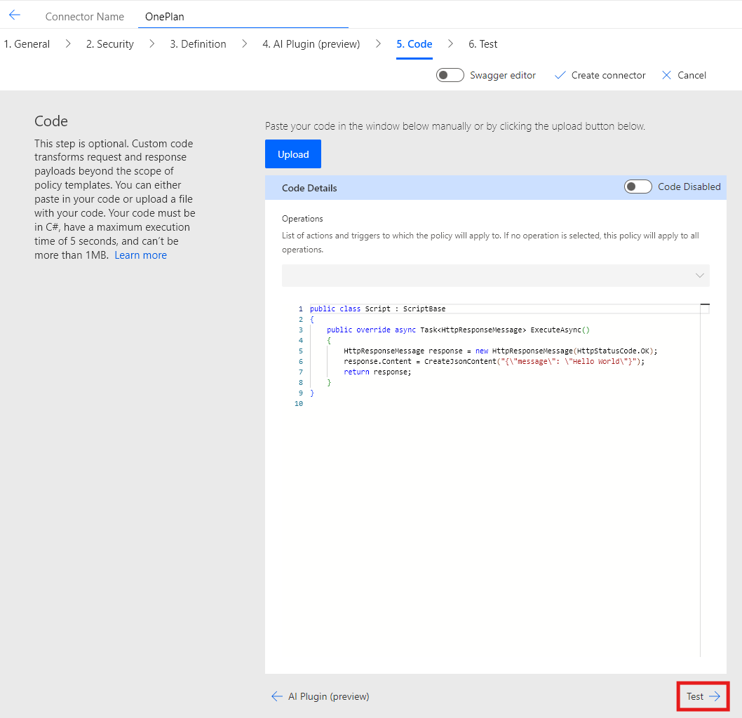
Task: Select the 5. Code step
Action: tap(414, 44)
